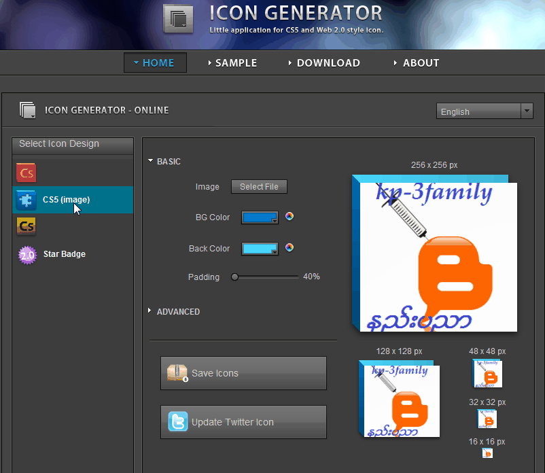Image resolution: width=545 pixels, height=473 pixels.
Task: Open the BG Color wheel picker
Action: 289,216
